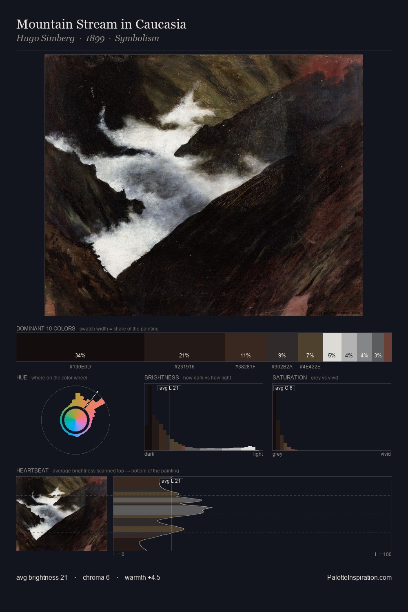Viewport: 408px width, 612px height.
Task: Select the 5% off-white swatch
Action: coord(332,347)
